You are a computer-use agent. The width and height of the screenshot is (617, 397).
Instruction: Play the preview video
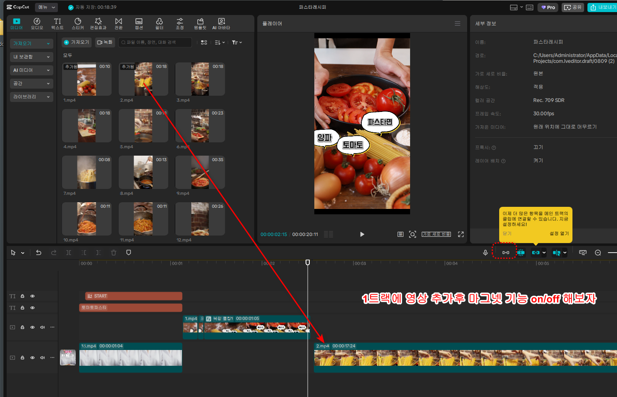[362, 234]
